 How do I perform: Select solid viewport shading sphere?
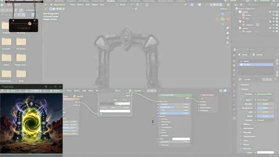[x=214, y=5]
